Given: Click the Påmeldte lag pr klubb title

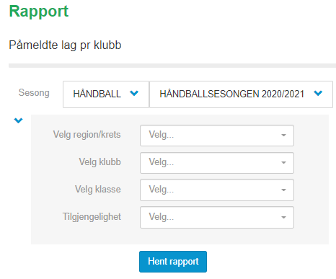Looking at the screenshot, I should coord(65,45).
